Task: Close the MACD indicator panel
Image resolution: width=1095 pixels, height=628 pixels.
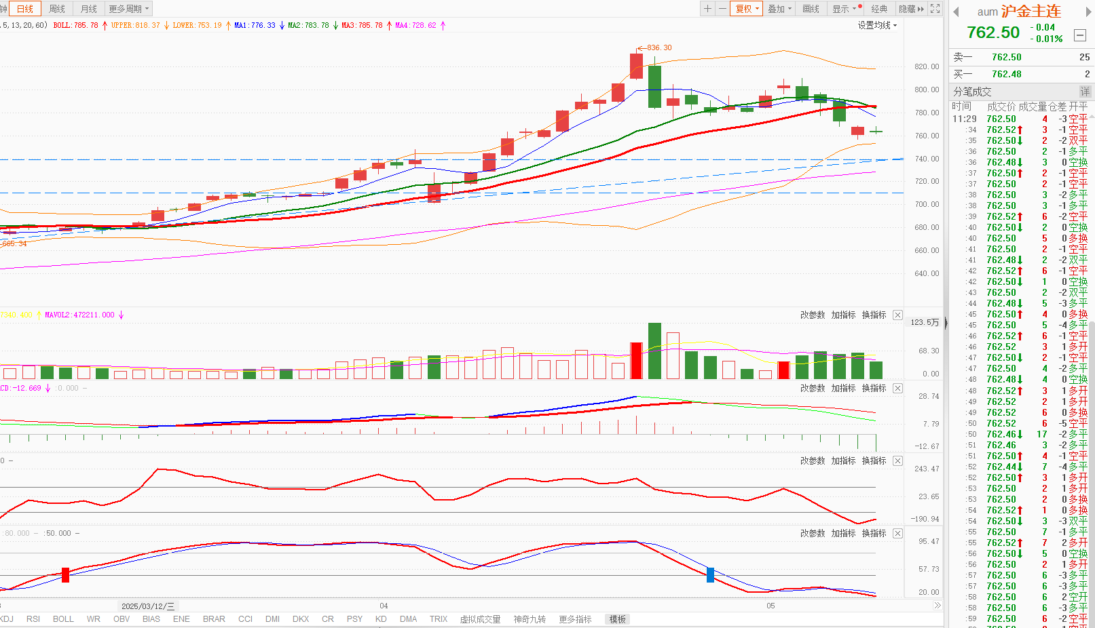Action: 897,388
